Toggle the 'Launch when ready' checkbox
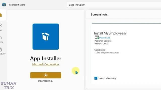The width and height of the screenshot is (161, 90). coord(96,78)
